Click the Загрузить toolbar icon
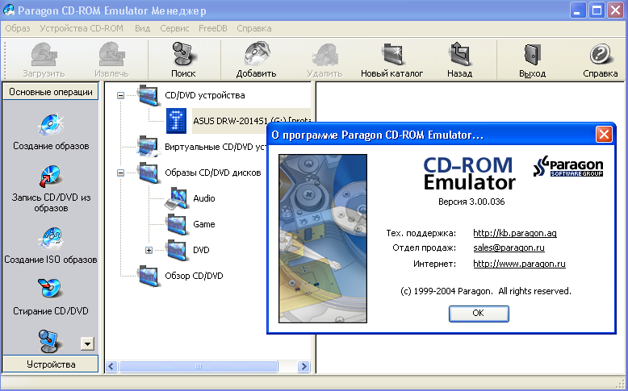628x391 pixels. click(x=44, y=55)
